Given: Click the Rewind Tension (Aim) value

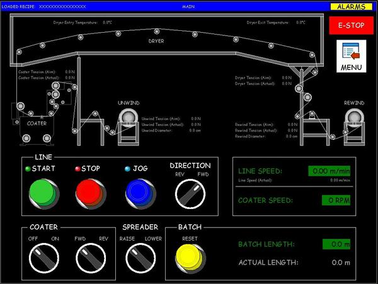Looking at the screenshot, I should click(292, 124).
